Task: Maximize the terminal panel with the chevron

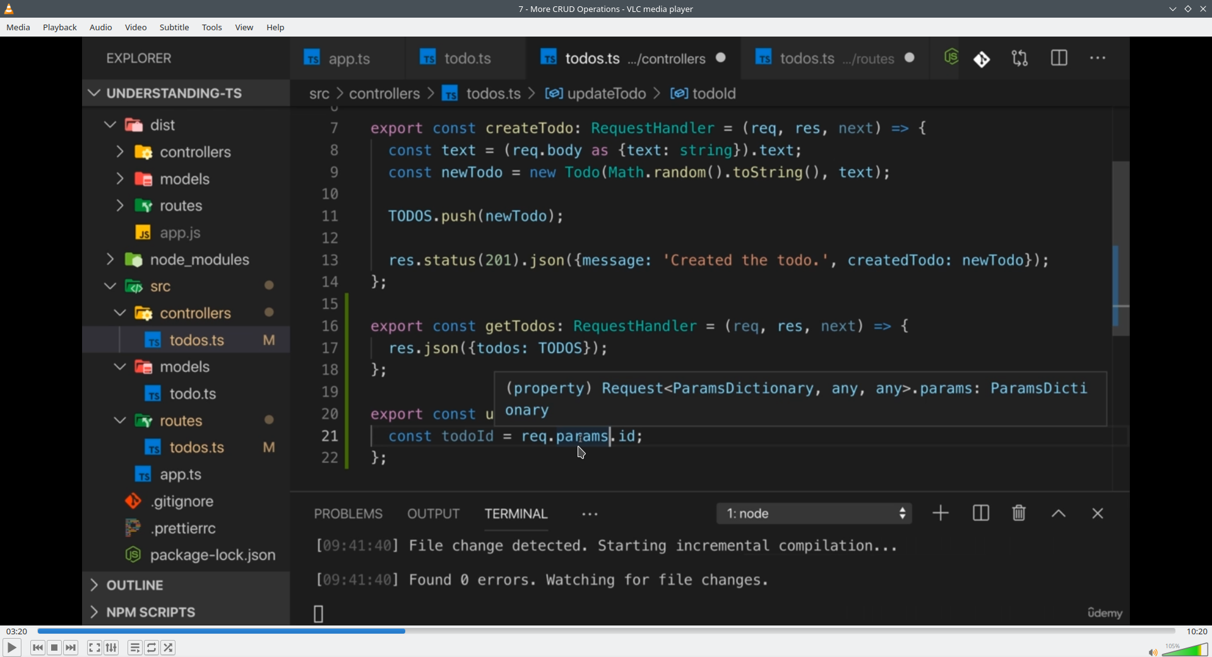Action: (x=1059, y=513)
